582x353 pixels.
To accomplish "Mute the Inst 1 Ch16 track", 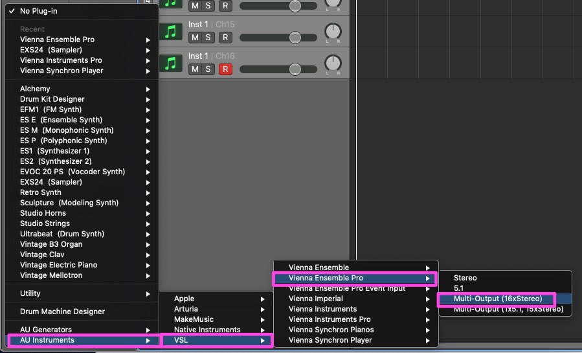I will coord(195,69).
